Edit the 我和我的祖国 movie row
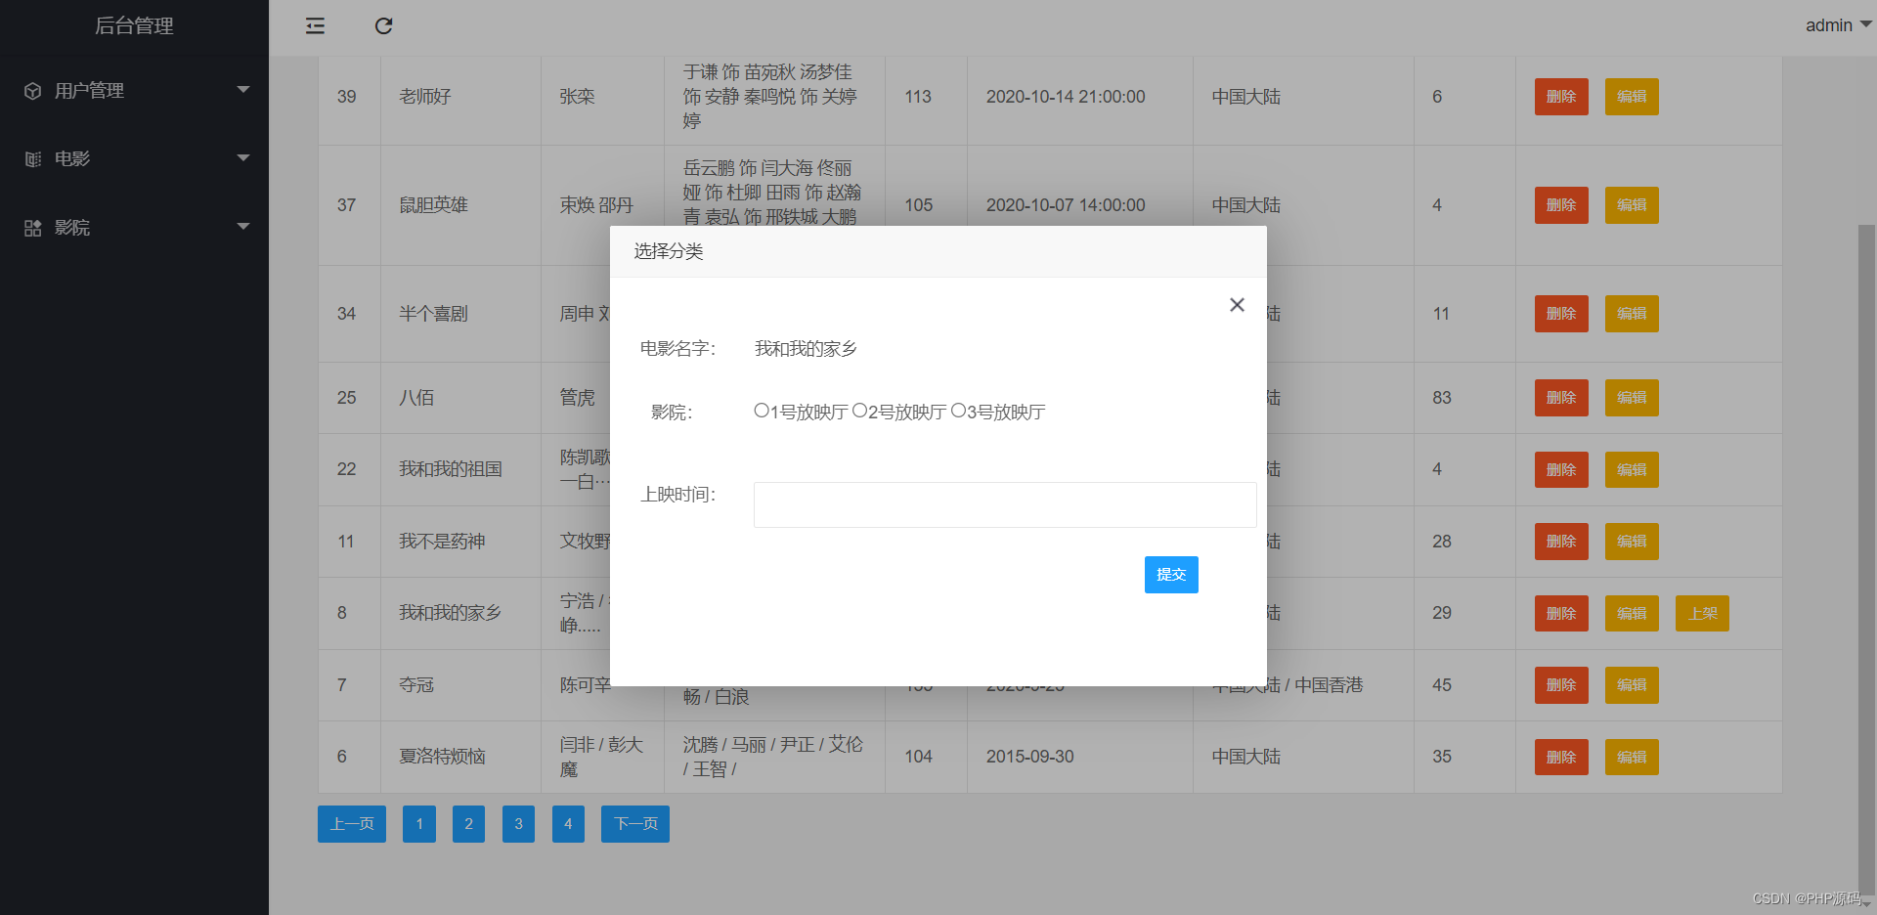 click(x=1632, y=470)
